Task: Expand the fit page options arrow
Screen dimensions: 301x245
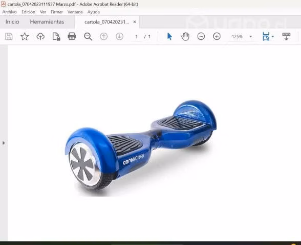Action: pyautogui.click(x=272, y=36)
